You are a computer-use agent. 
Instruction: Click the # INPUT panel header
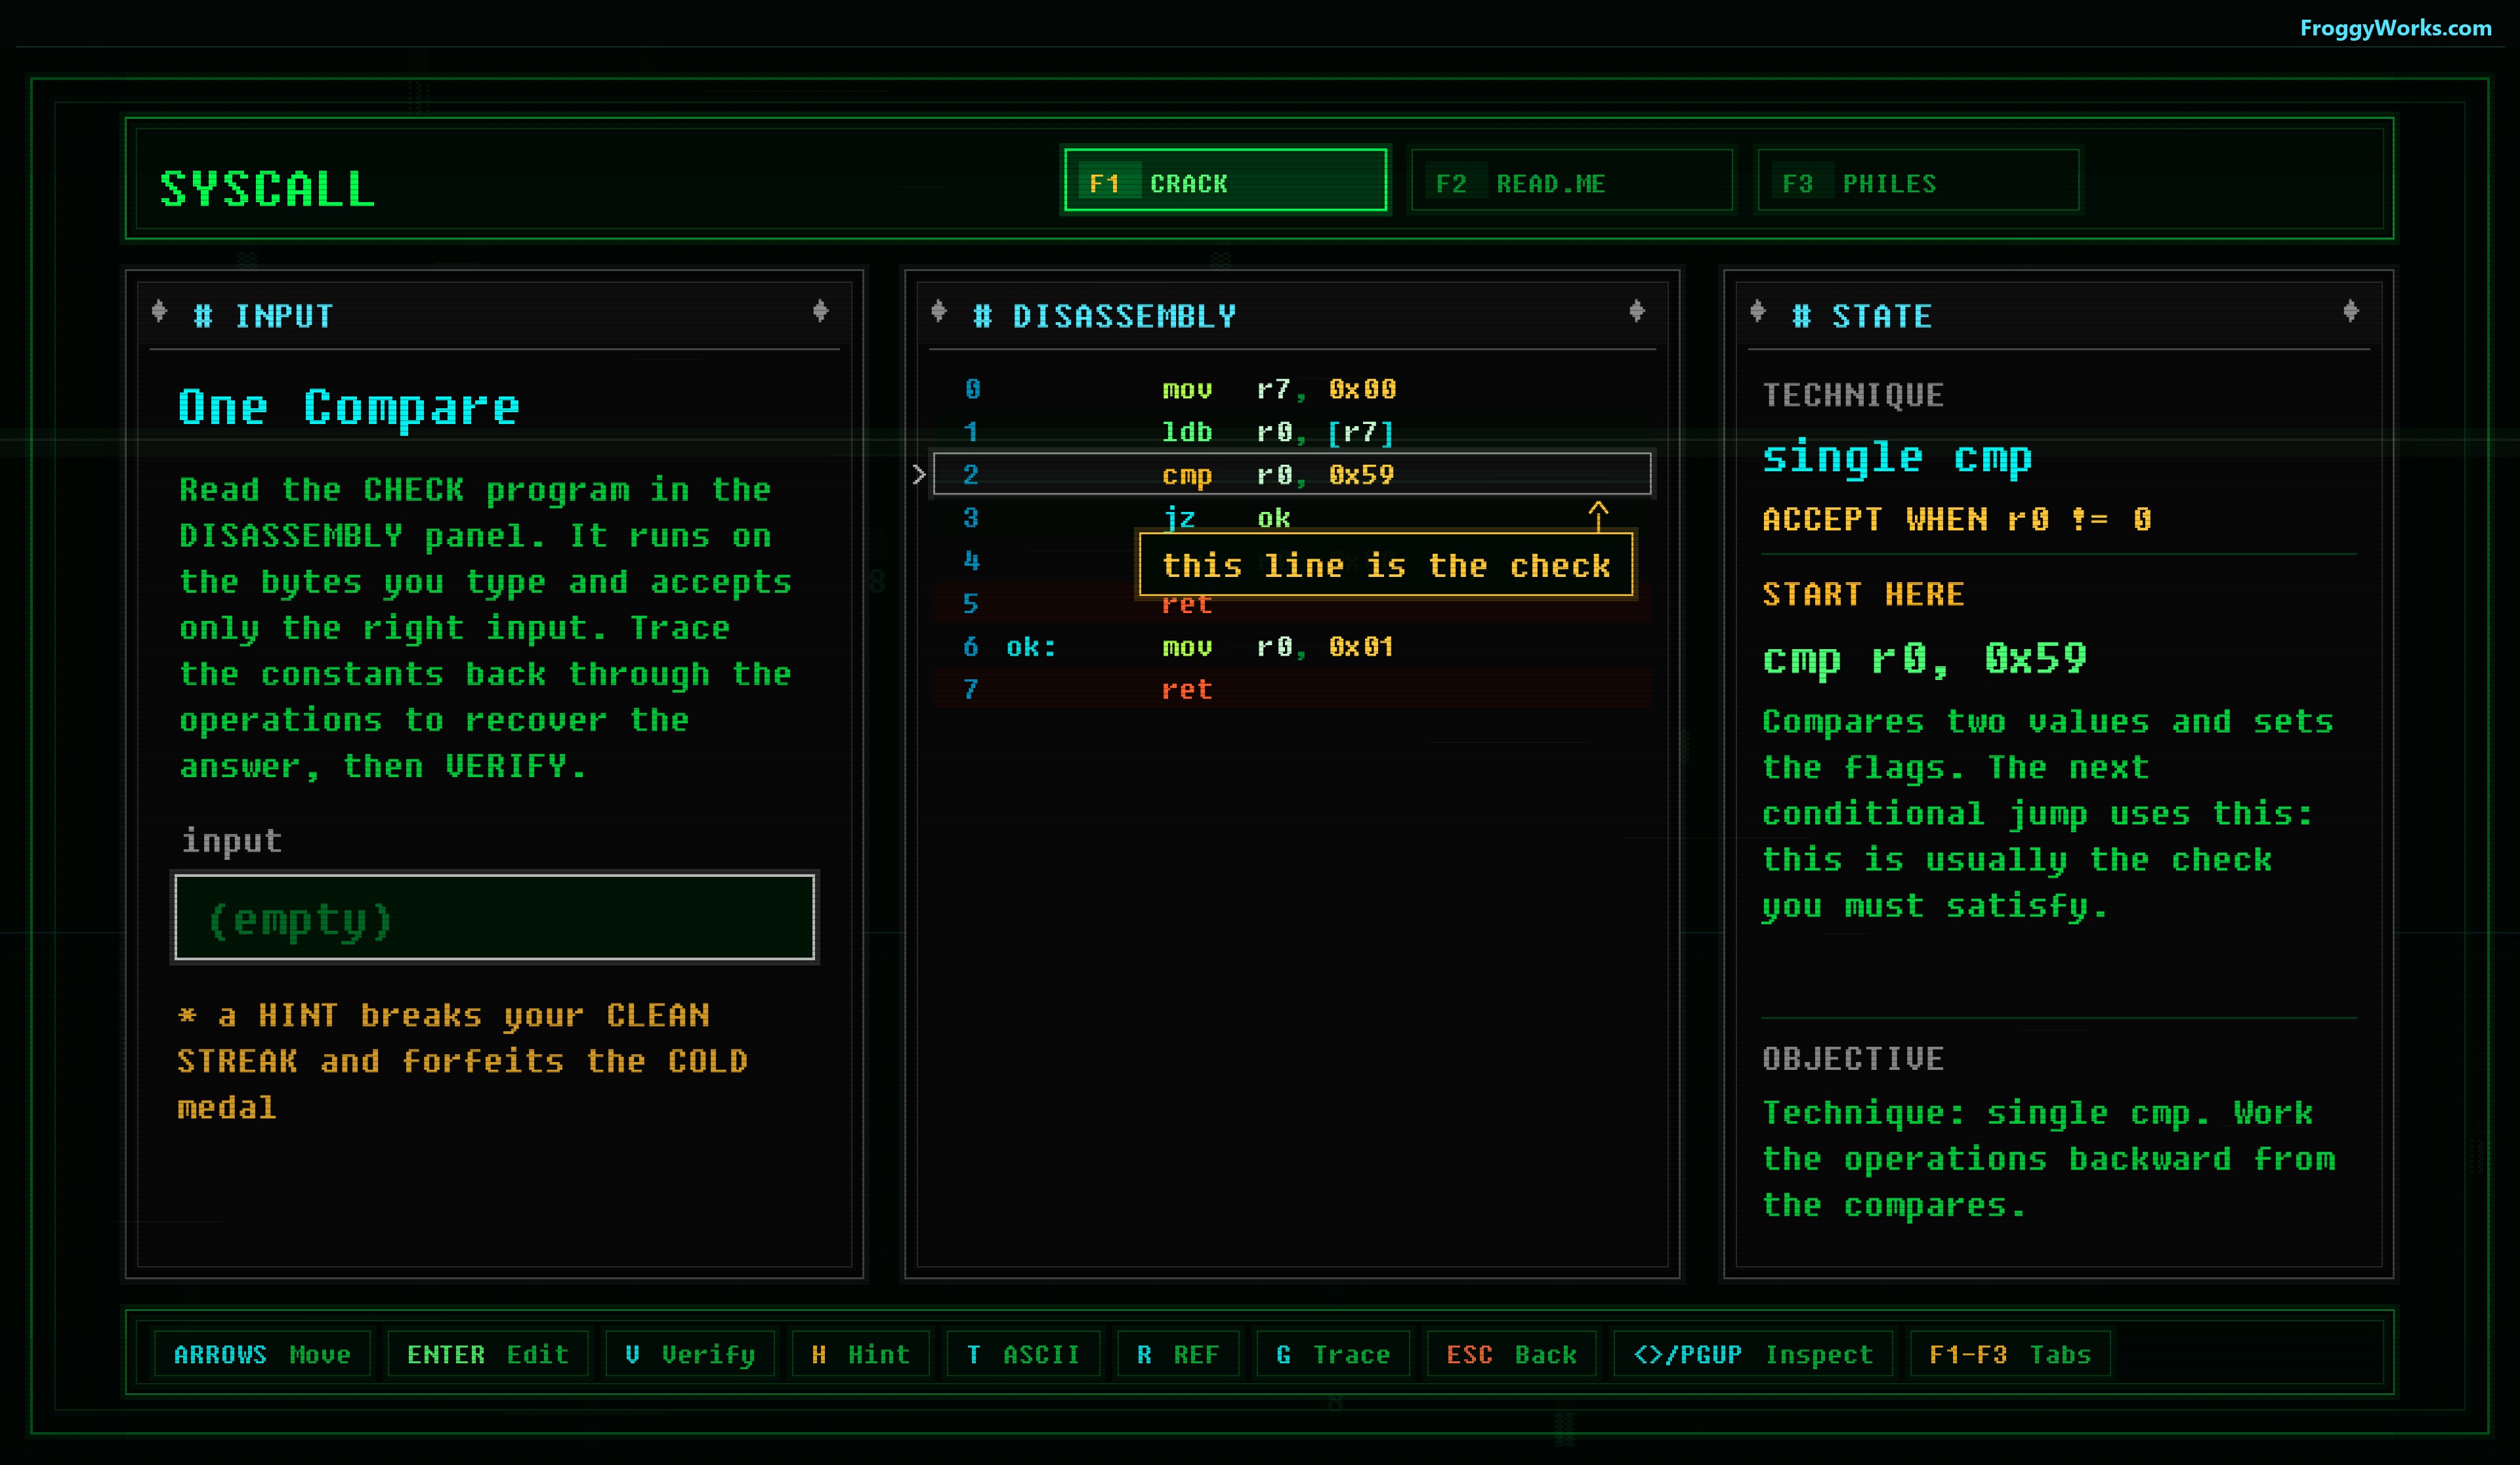click(x=263, y=316)
